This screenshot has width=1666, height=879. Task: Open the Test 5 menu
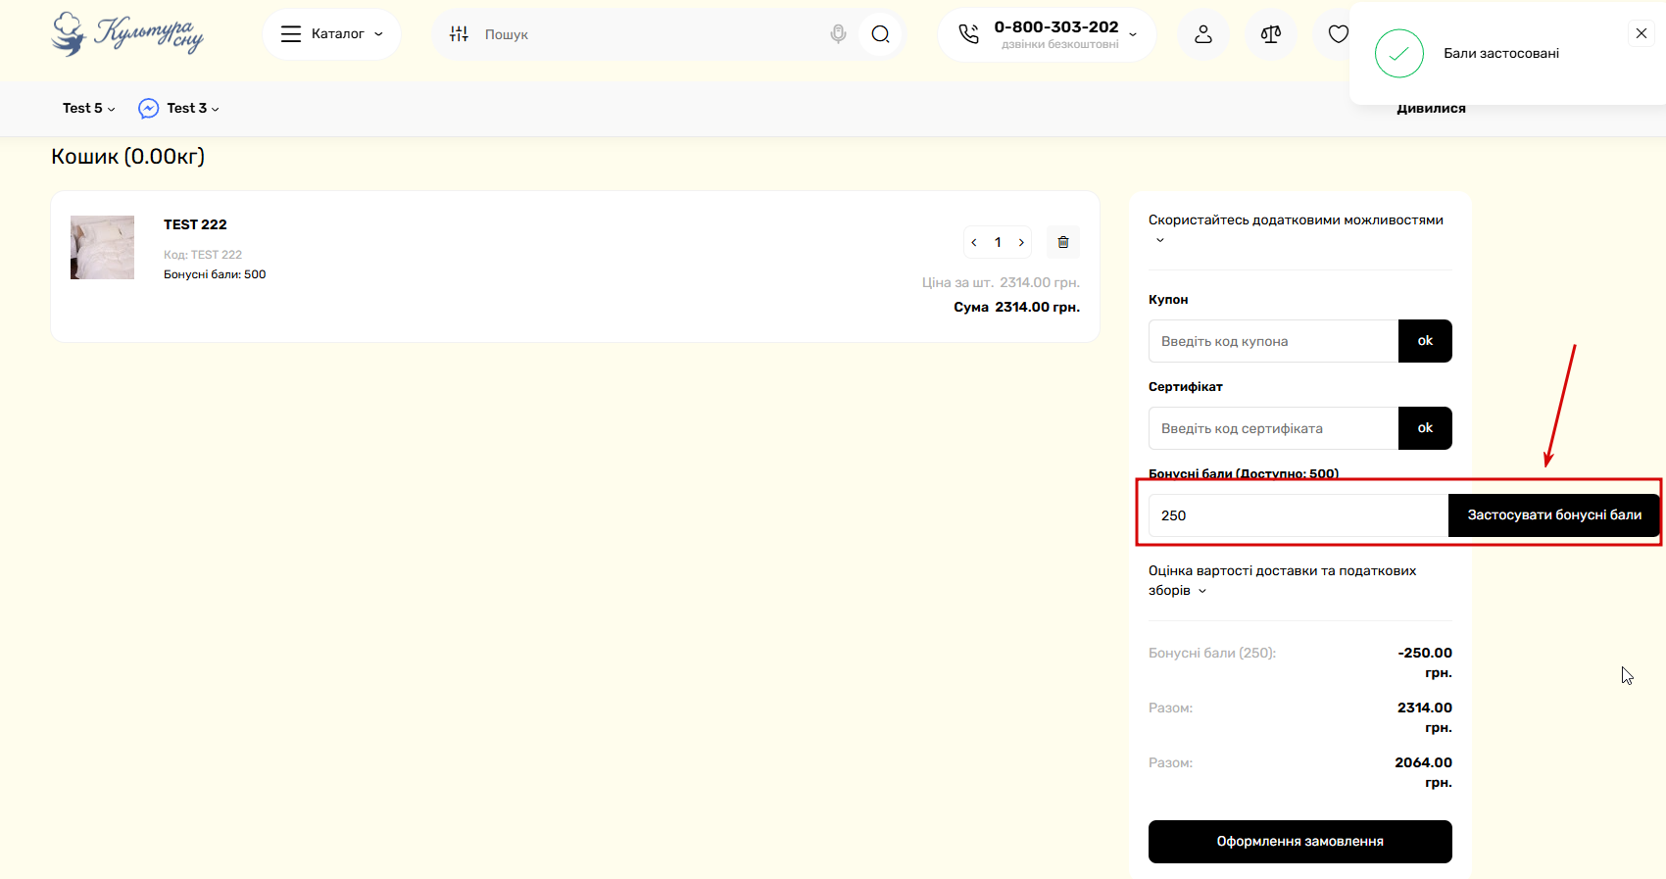(88, 109)
